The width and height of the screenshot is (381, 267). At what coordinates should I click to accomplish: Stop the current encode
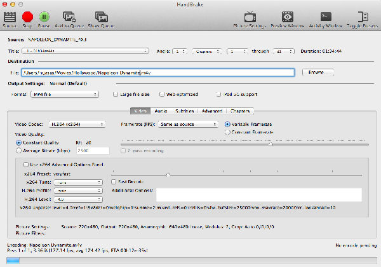point(27,17)
